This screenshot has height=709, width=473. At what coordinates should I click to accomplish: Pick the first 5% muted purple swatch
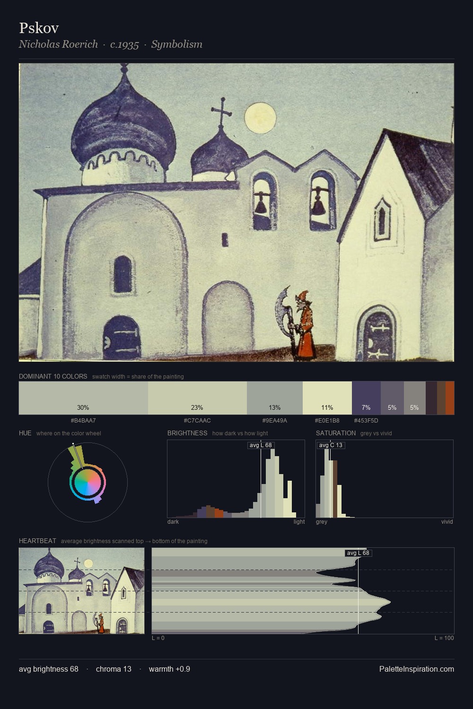click(x=392, y=398)
